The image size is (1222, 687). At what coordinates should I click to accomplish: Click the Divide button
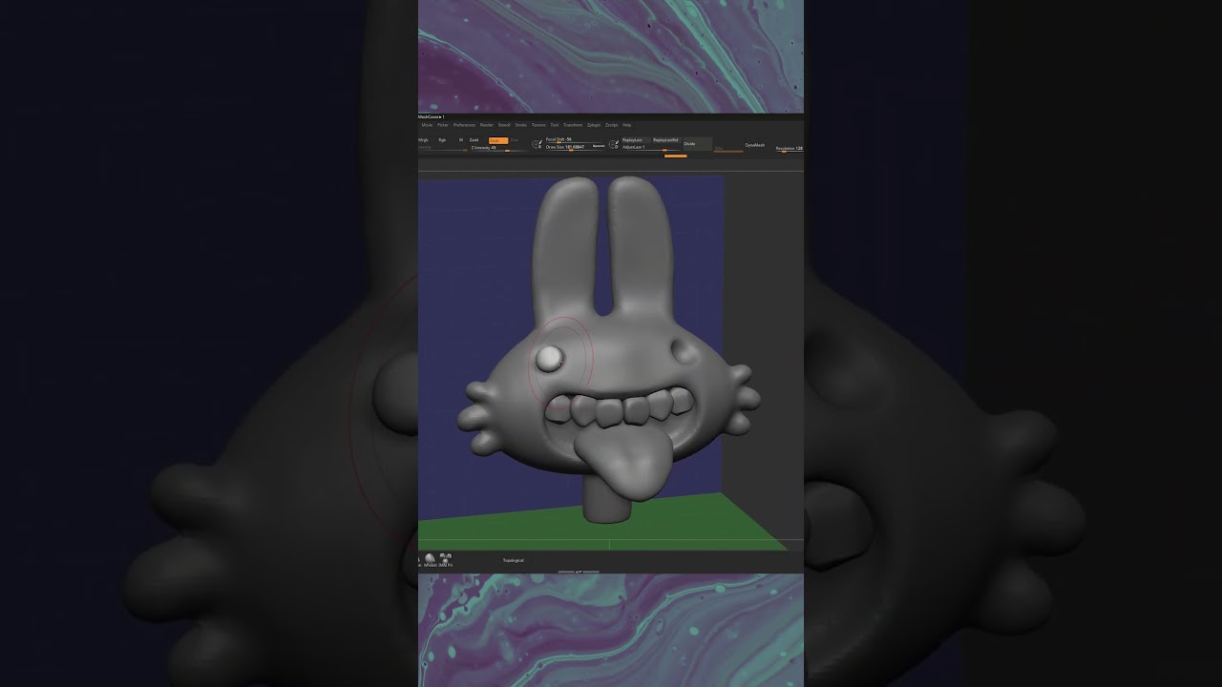(698, 144)
